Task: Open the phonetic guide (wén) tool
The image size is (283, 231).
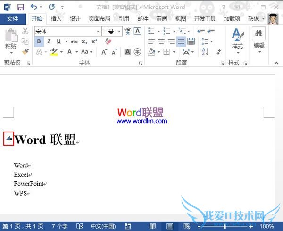Action: [x=128, y=31]
